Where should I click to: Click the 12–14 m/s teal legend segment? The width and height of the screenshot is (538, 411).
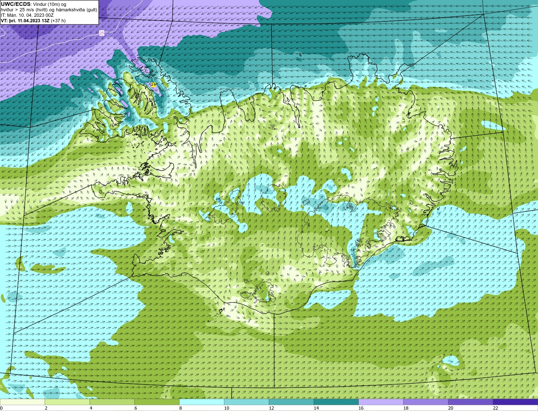tap(291, 402)
